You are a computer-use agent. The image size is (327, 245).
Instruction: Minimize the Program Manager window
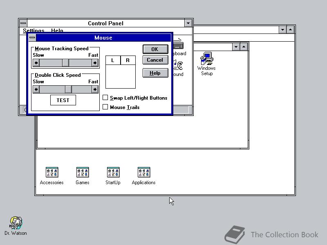point(282,30)
